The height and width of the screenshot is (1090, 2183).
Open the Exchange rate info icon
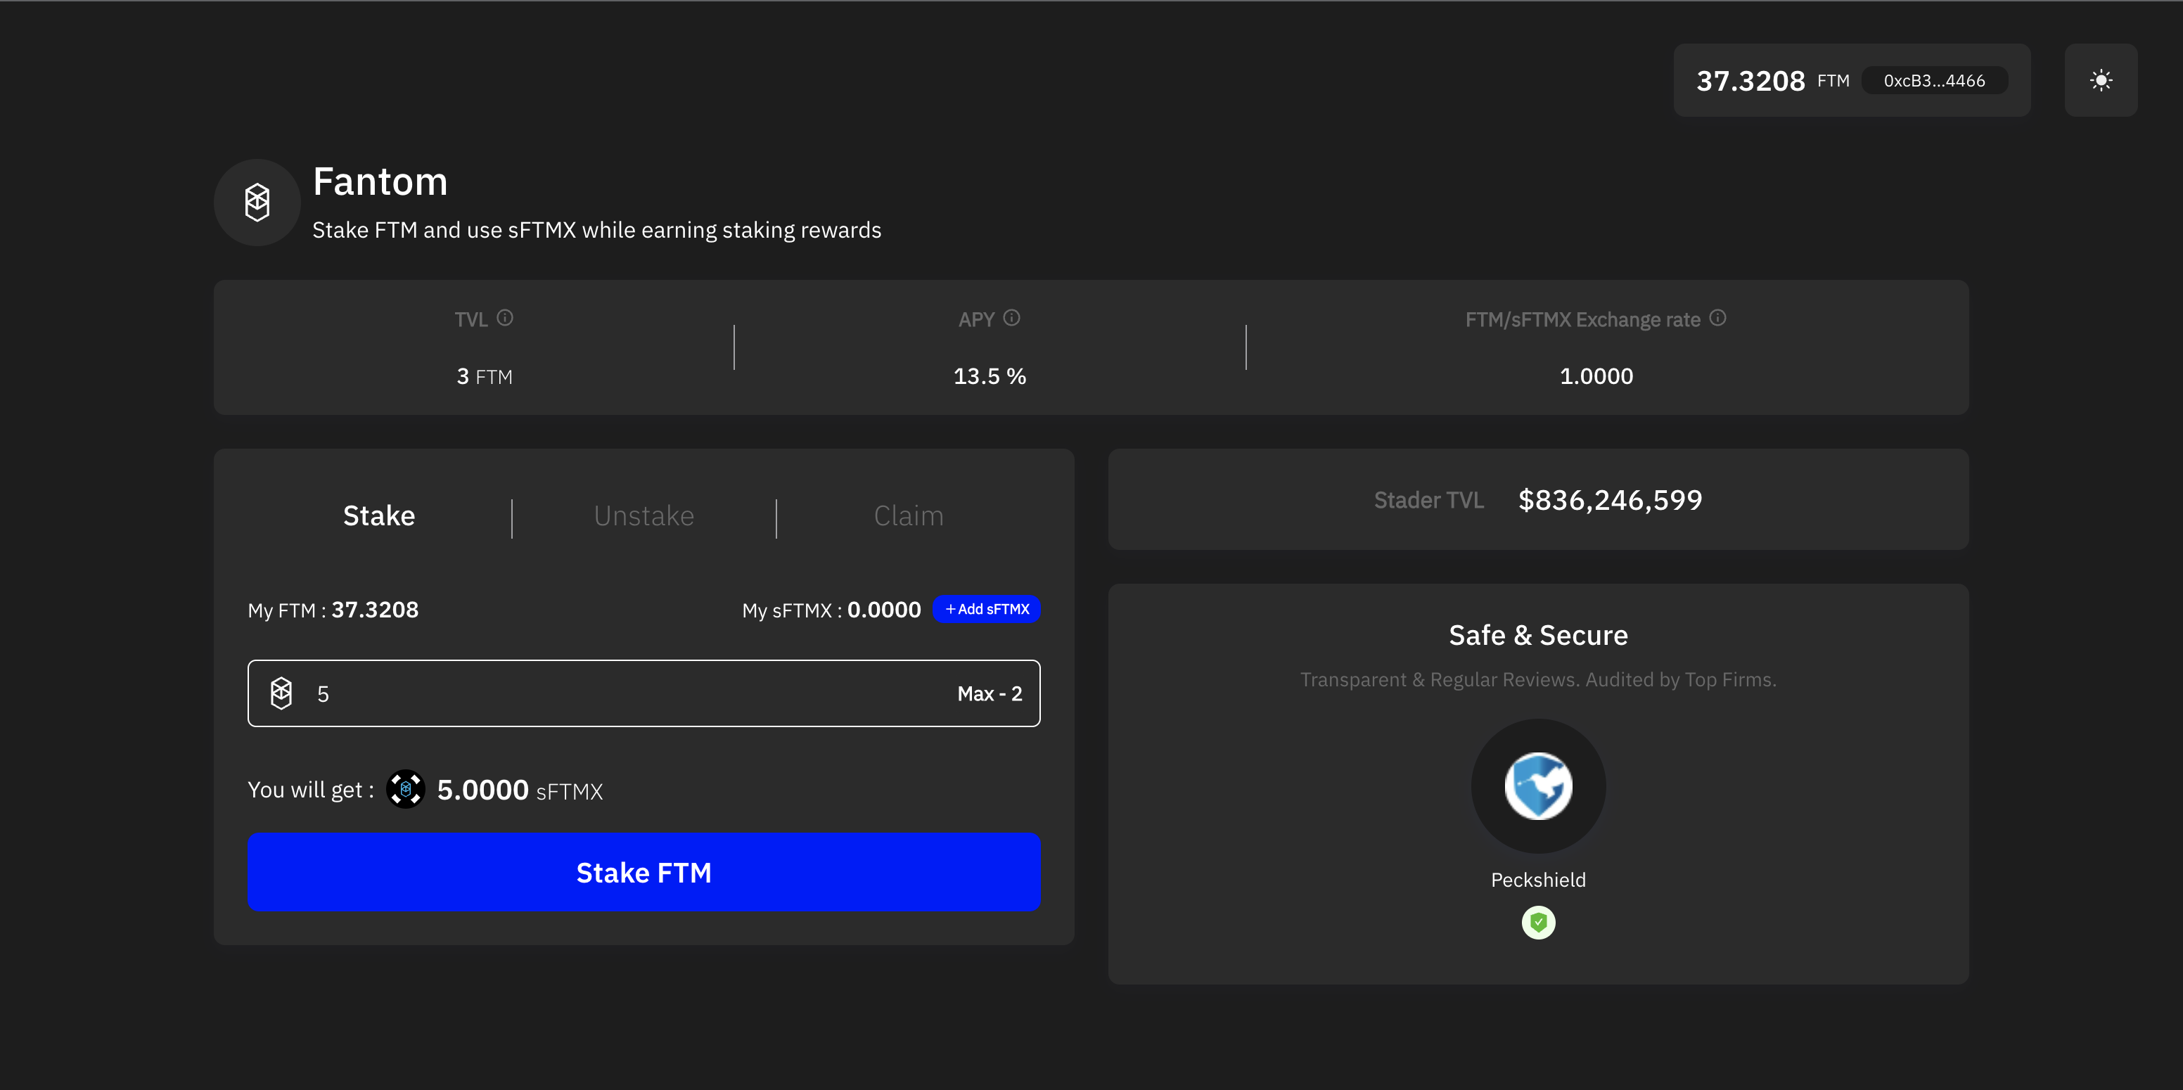click(1717, 318)
